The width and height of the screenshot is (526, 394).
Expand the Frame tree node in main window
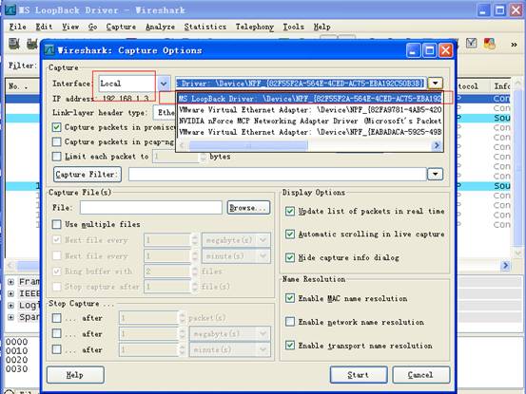pyautogui.click(x=10, y=282)
